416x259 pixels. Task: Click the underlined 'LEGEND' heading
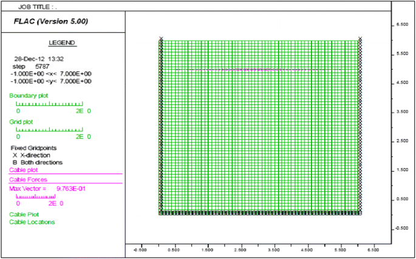click(62, 42)
